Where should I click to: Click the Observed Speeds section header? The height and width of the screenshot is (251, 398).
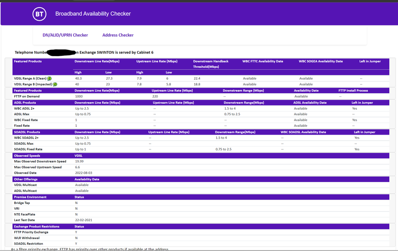(x=27, y=156)
